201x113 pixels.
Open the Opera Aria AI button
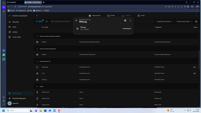click(197, 6)
